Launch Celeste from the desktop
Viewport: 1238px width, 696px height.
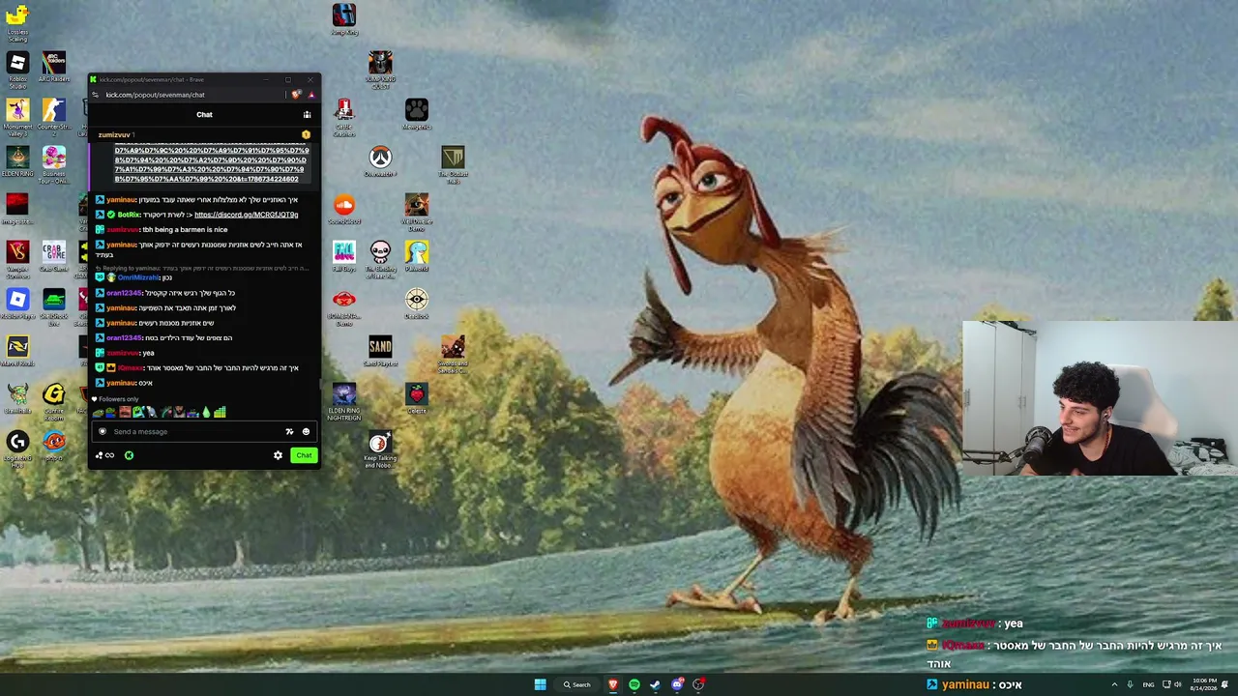point(417,398)
